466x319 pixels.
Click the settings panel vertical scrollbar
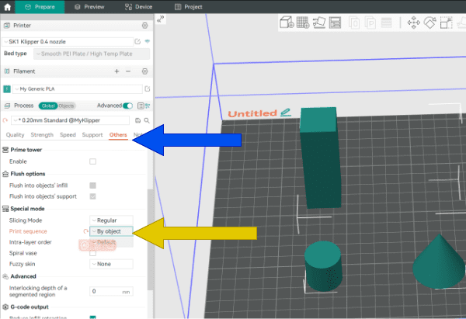[x=150, y=239]
